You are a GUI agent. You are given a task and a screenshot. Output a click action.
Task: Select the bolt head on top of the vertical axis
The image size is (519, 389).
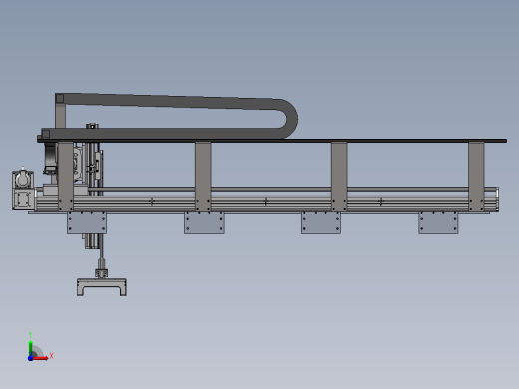pos(92,126)
